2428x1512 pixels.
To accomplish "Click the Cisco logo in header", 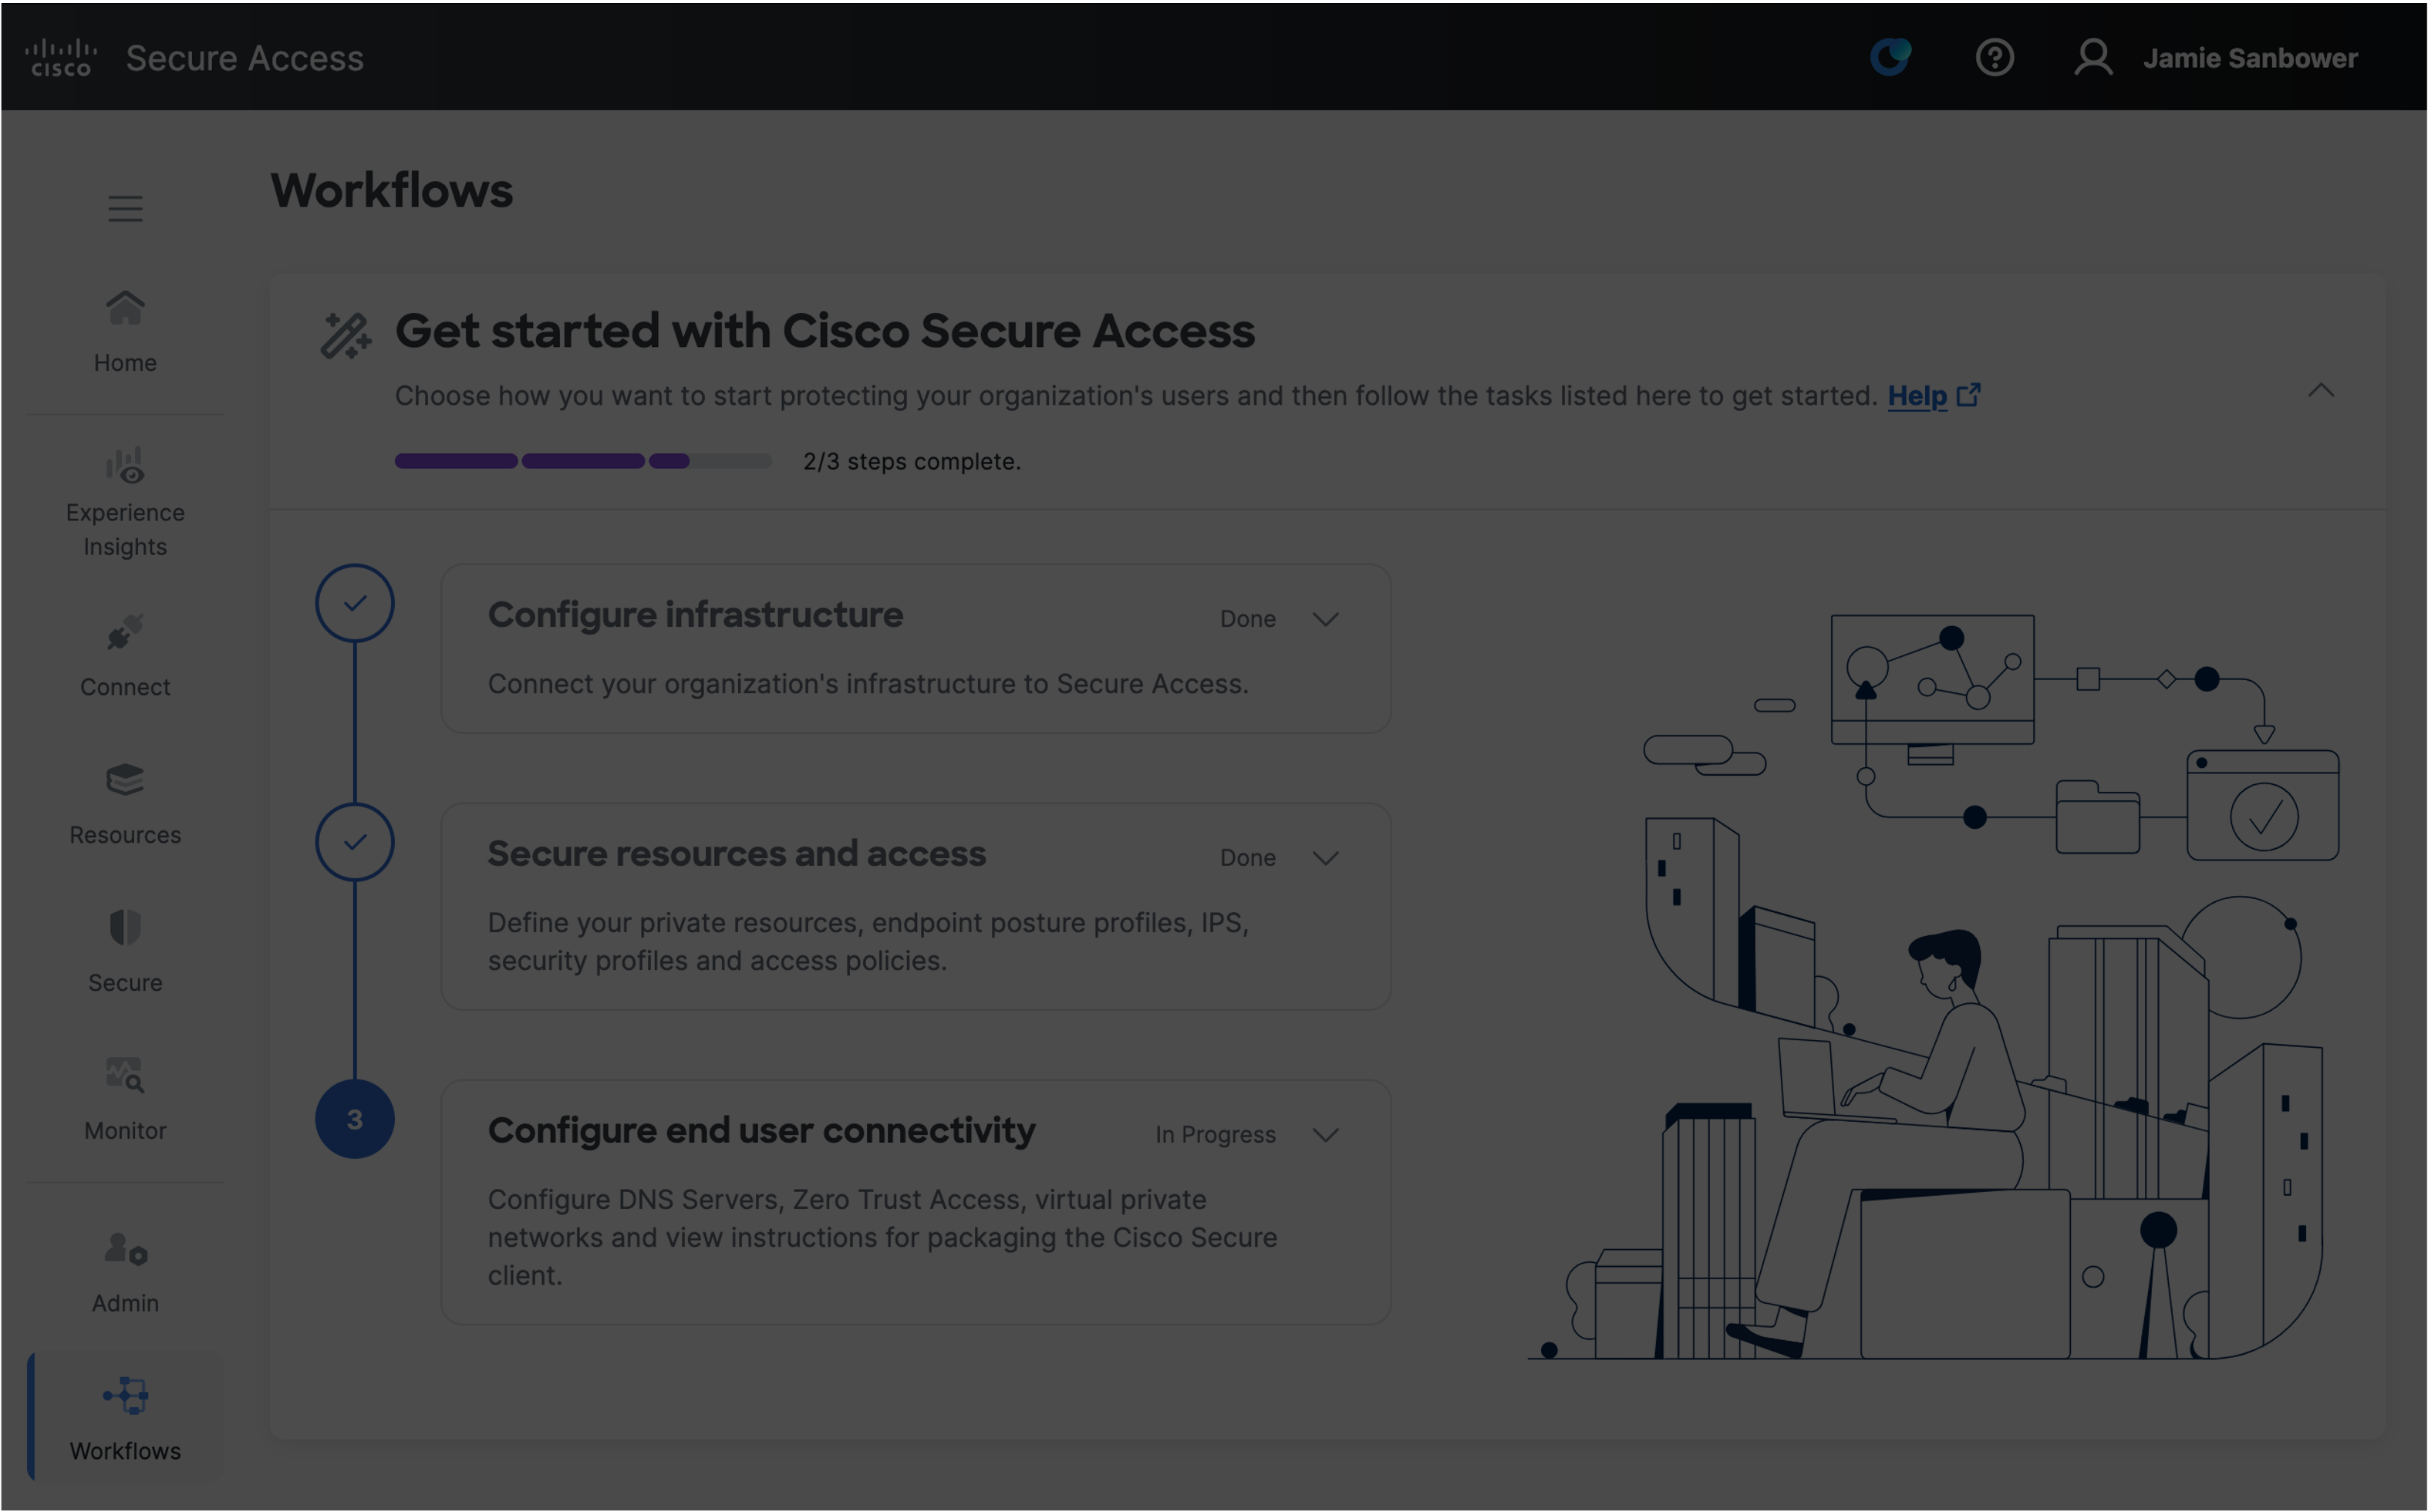I will point(61,58).
